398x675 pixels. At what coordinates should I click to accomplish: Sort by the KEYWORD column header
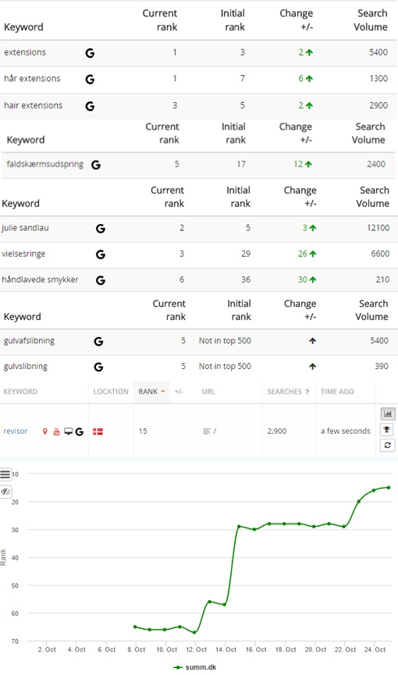[20, 392]
